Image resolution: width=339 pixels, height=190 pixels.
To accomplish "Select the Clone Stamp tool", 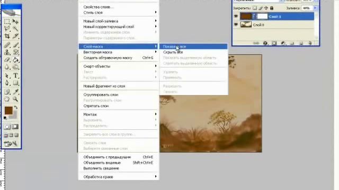I will 7,52.
